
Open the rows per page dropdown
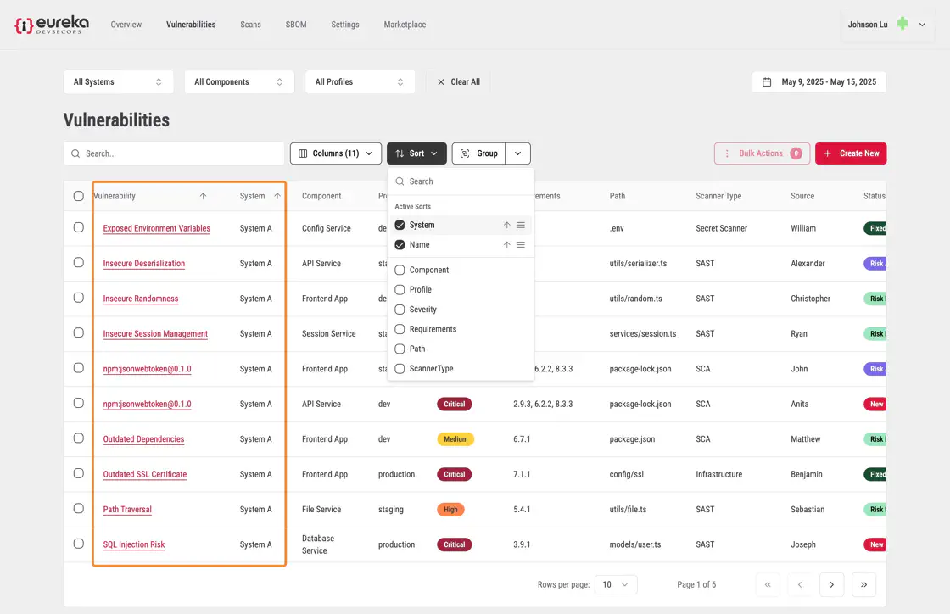pyautogui.click(x=616, y=584)
